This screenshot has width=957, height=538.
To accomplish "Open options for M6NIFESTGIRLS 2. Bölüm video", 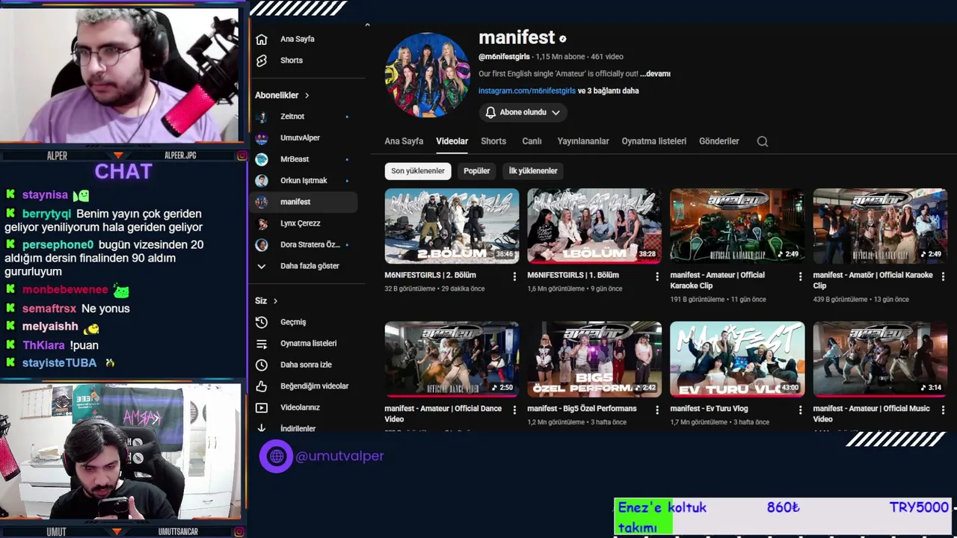I will (x=514, y=276).
